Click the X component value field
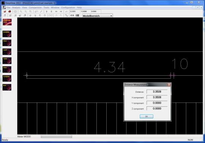 click(157, 97)
